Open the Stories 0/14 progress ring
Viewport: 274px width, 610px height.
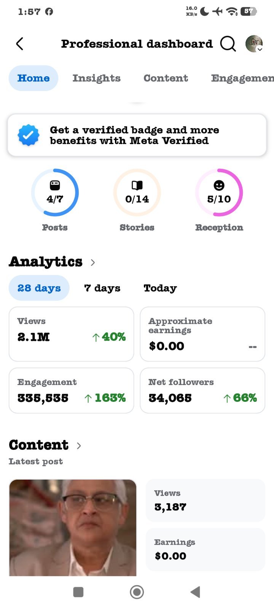pos(137,193)
